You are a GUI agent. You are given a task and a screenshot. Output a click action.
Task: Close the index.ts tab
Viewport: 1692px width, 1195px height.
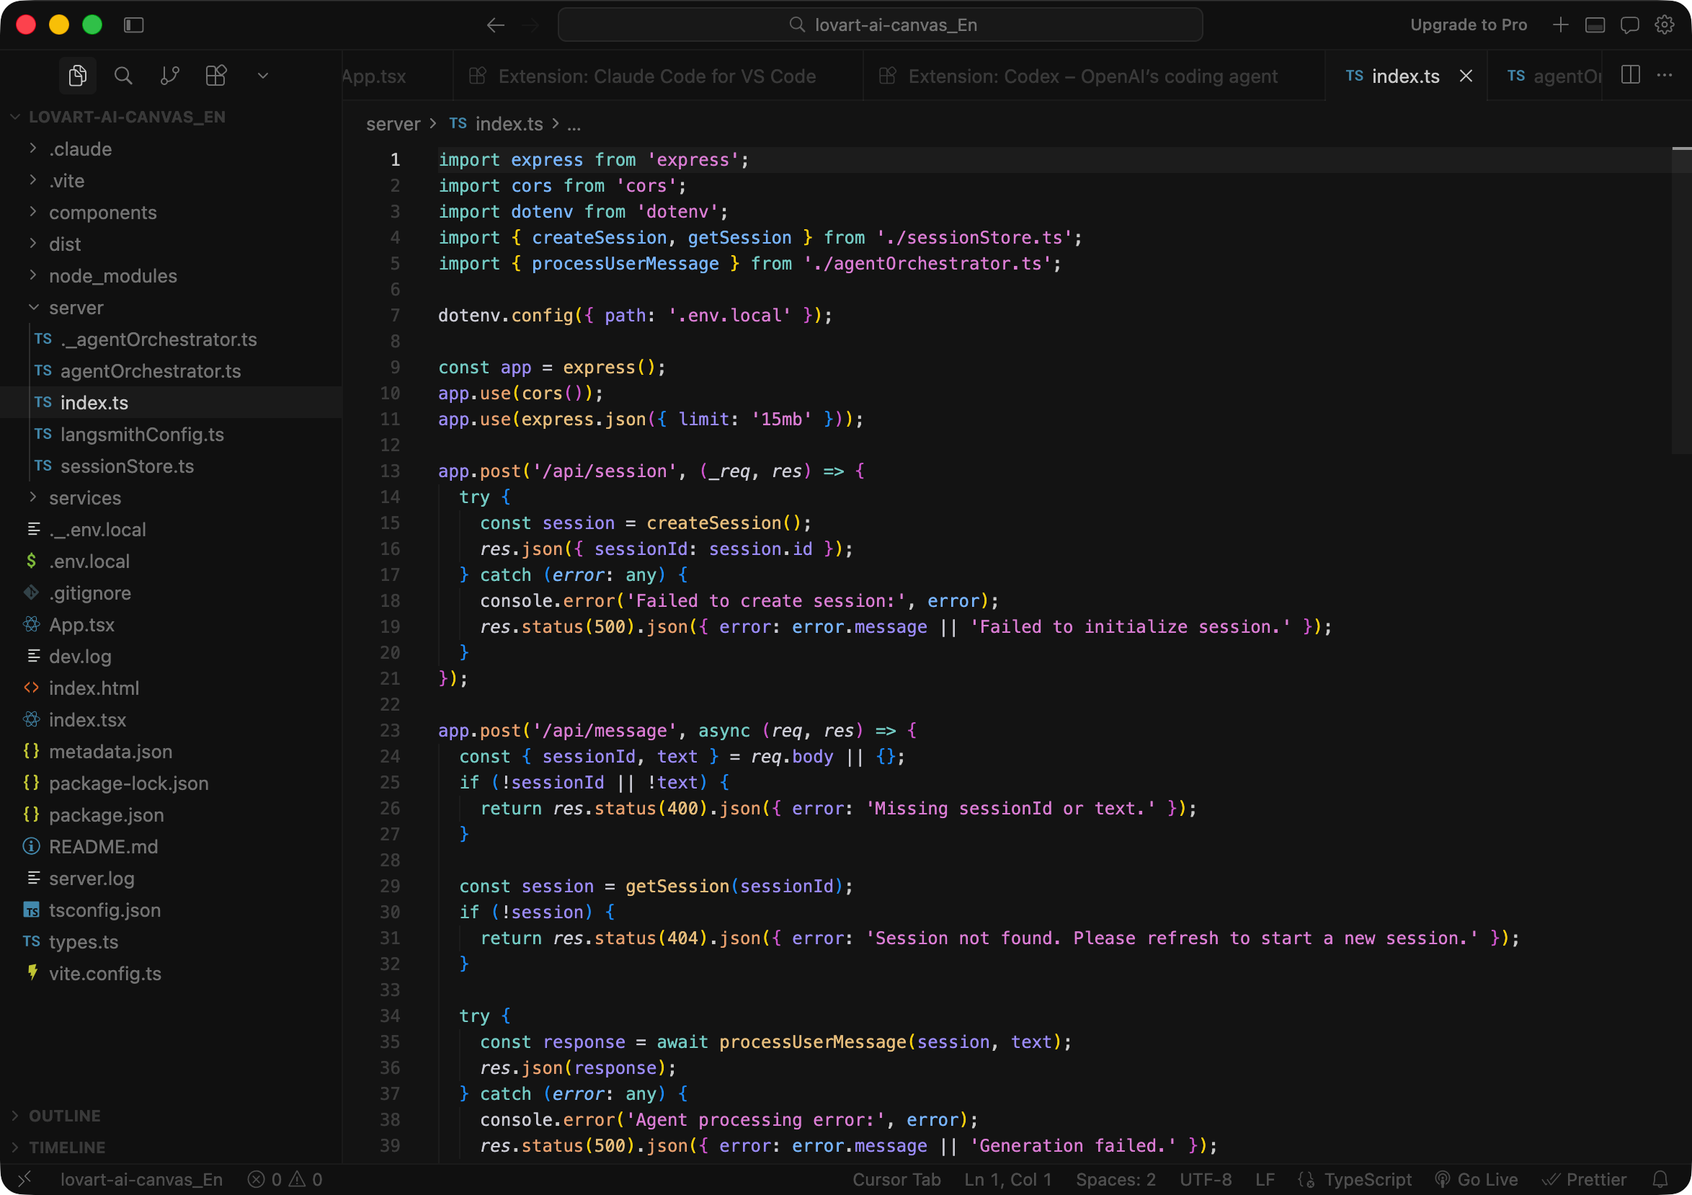pyautogui.click(x=1466, y=76)
